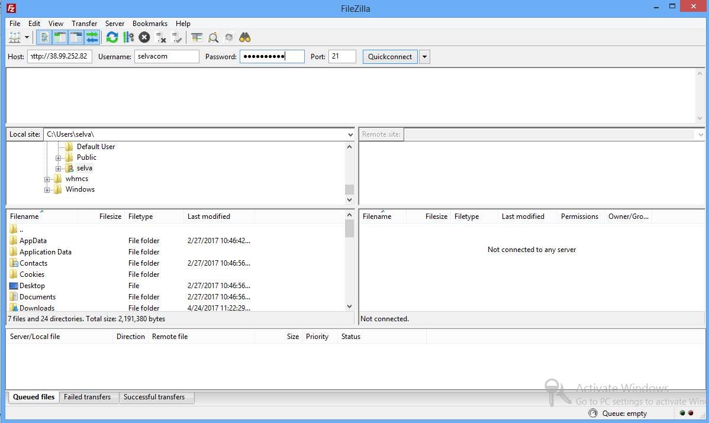Toggle the local directory tree view

coord(60,37)
